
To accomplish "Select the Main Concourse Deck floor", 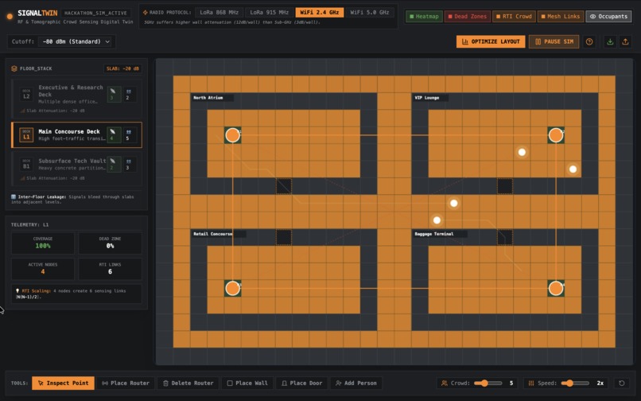I will point(77,134).
